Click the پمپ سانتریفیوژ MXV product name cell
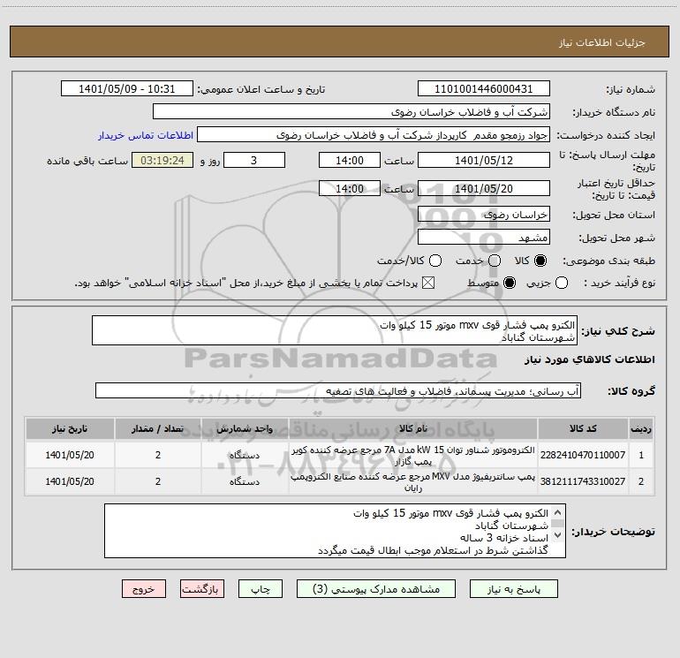680x658 pixels. pyautogui.click(x=413, y=482)
